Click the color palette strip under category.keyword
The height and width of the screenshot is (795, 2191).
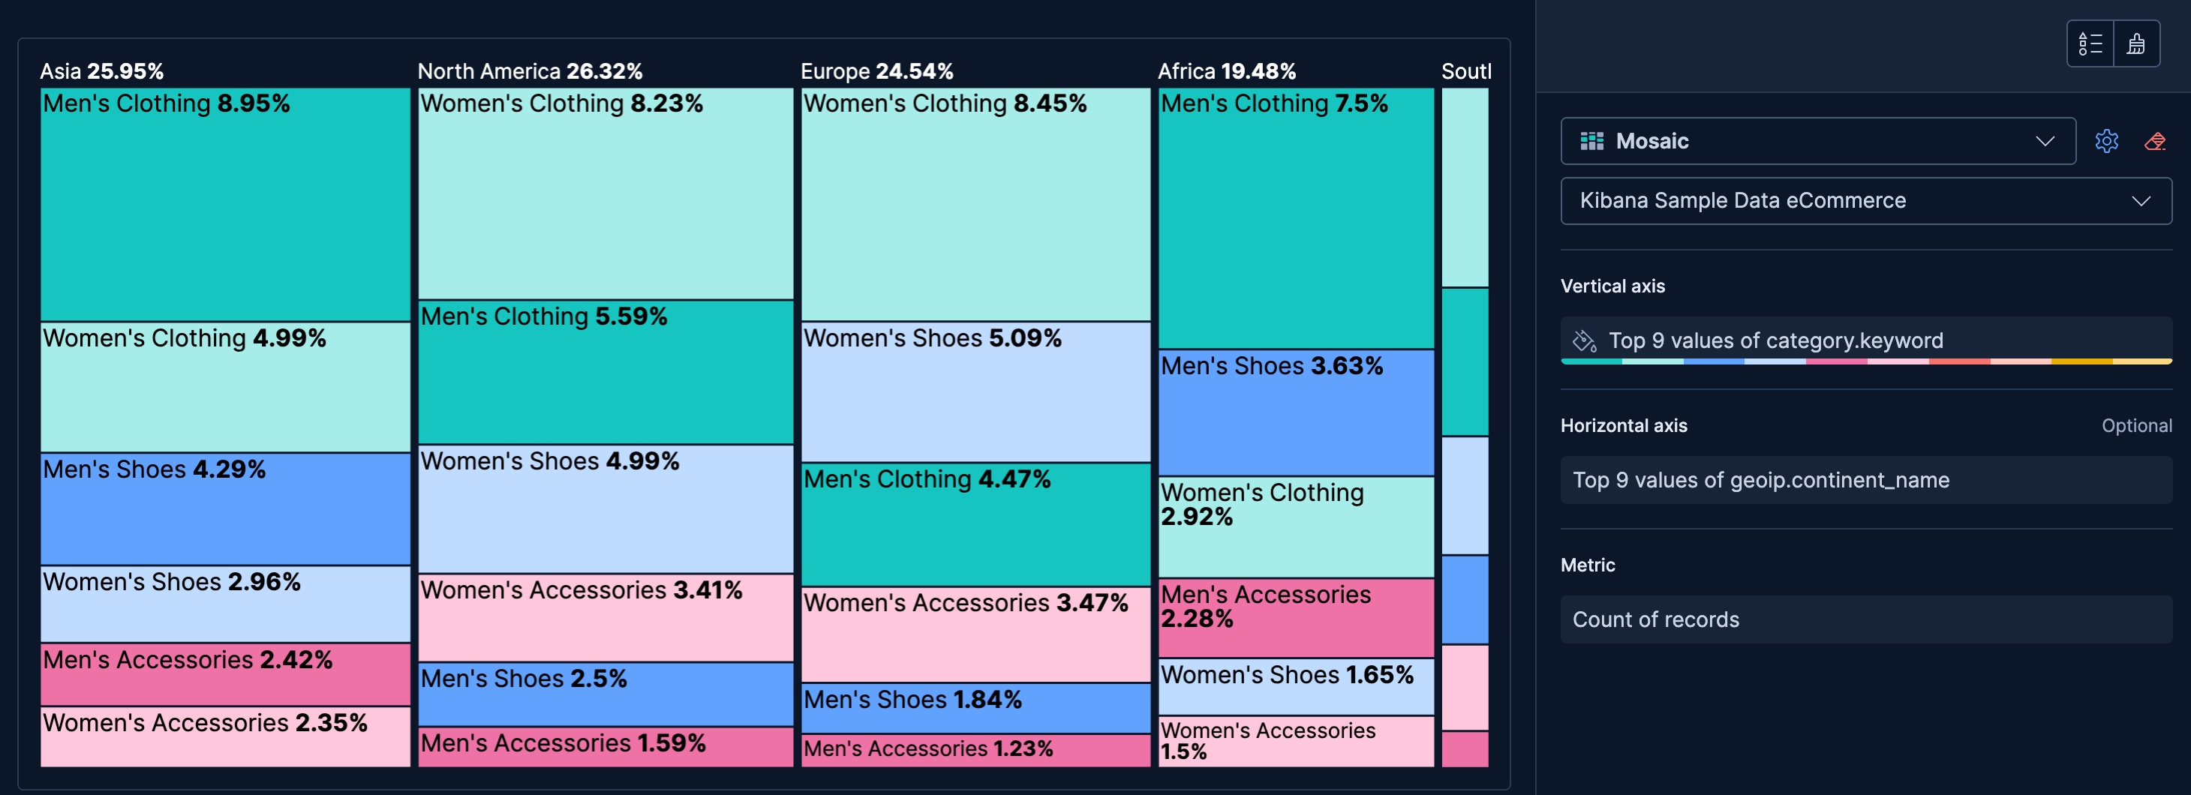point(1867,361)
